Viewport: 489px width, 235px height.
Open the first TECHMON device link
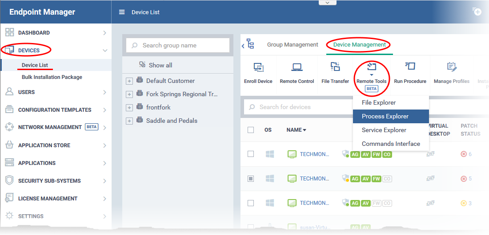(314, 154)
